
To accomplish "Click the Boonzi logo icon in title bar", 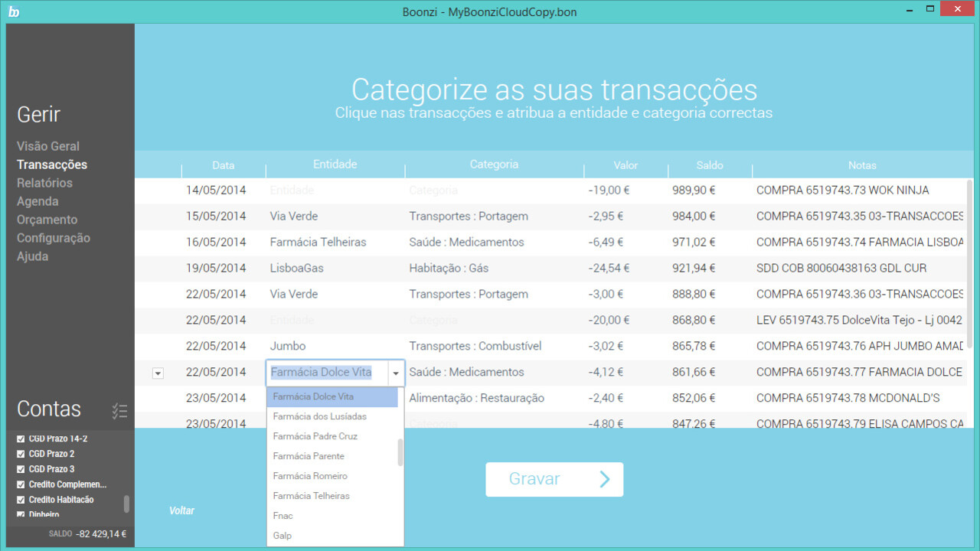I will (14, 11).
